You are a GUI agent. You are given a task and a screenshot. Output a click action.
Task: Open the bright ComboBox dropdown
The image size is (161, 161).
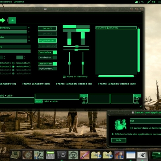coord(47,52)
